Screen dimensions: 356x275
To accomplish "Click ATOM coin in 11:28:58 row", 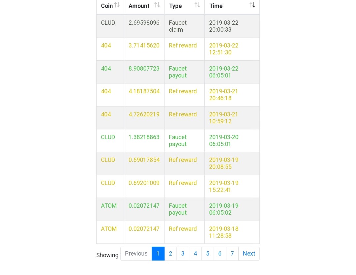I will point(109,229).
